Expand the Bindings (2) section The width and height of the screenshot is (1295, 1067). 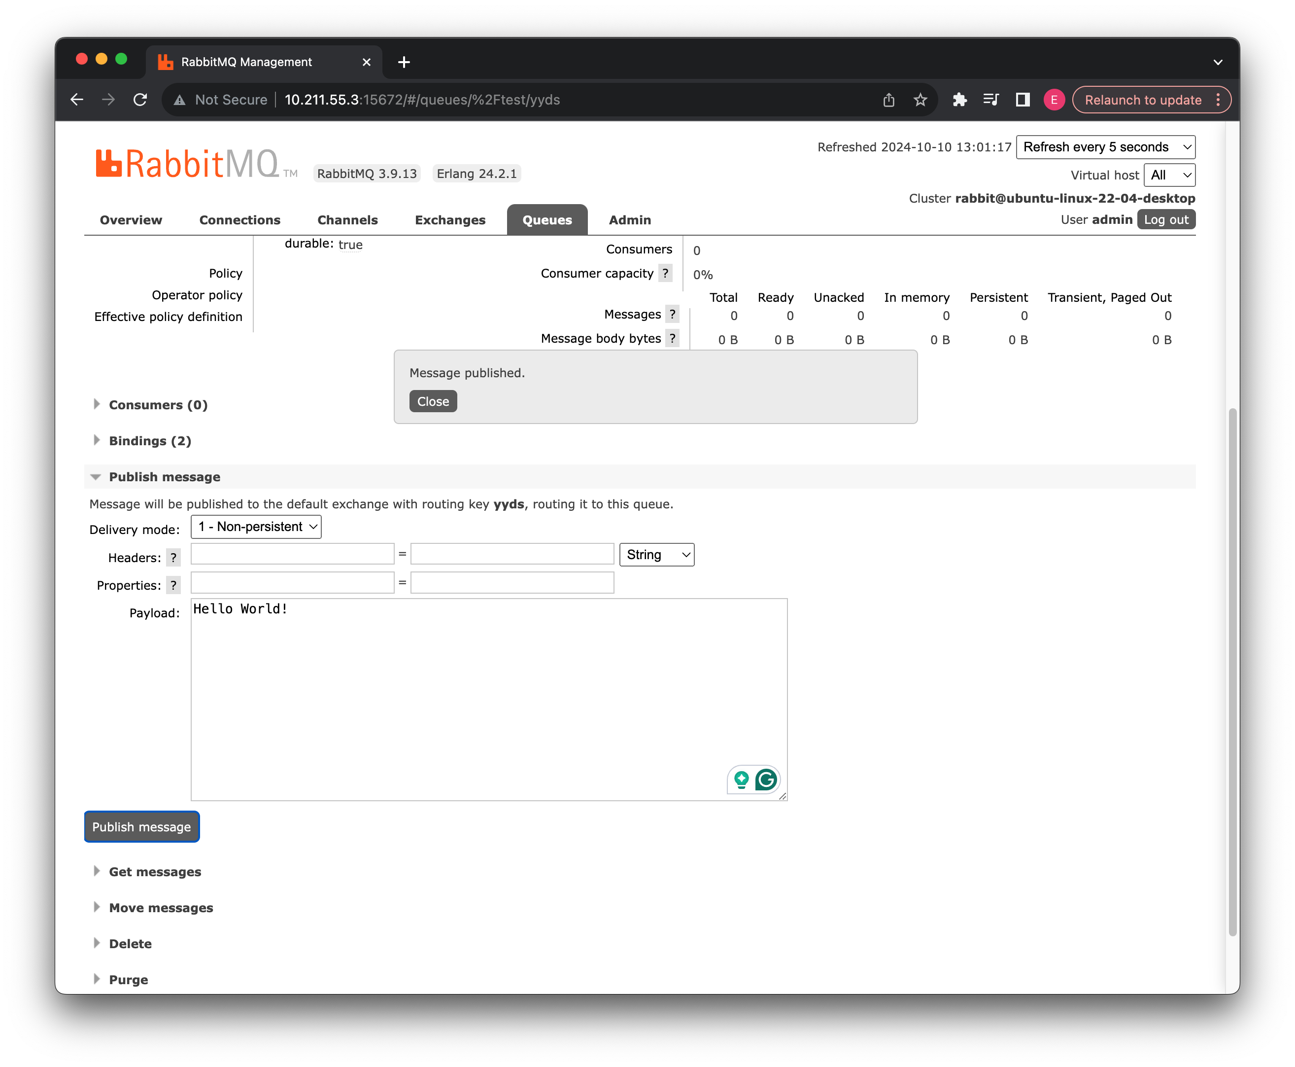click(150, 441)
